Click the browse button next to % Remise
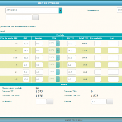Viewport: 122px width, 122px height. point(50,102)
